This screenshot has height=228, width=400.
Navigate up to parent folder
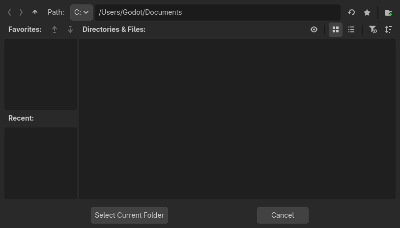(35, 12)
